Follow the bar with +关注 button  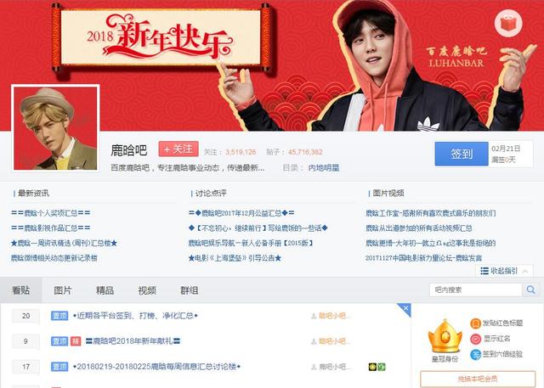pyautogui.click(x=178, y=149)
